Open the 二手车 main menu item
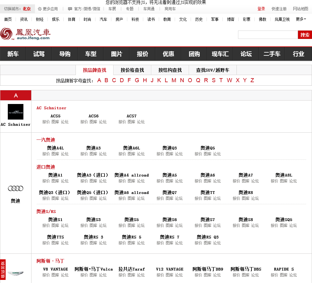Viewport: 312px width, 283px height. point(272,54)
